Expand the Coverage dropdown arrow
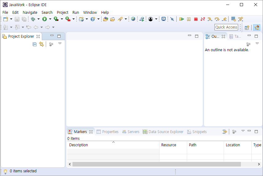This screenshot has width=263, height=176. point(62,19)
